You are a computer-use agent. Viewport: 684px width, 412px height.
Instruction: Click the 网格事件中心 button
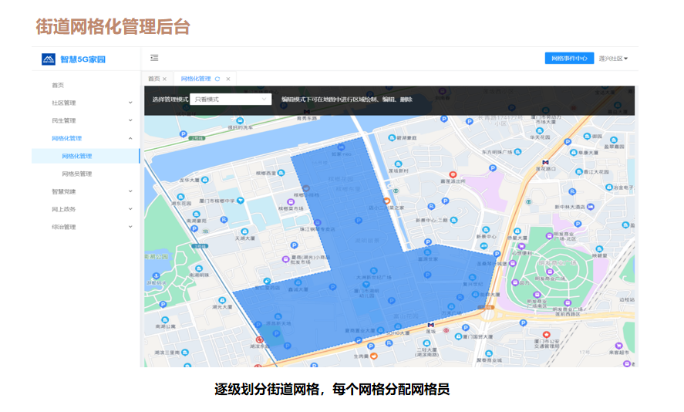point(569,59)
